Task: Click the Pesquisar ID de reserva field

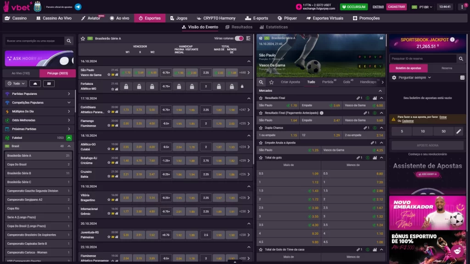Action: click(423, 59)
